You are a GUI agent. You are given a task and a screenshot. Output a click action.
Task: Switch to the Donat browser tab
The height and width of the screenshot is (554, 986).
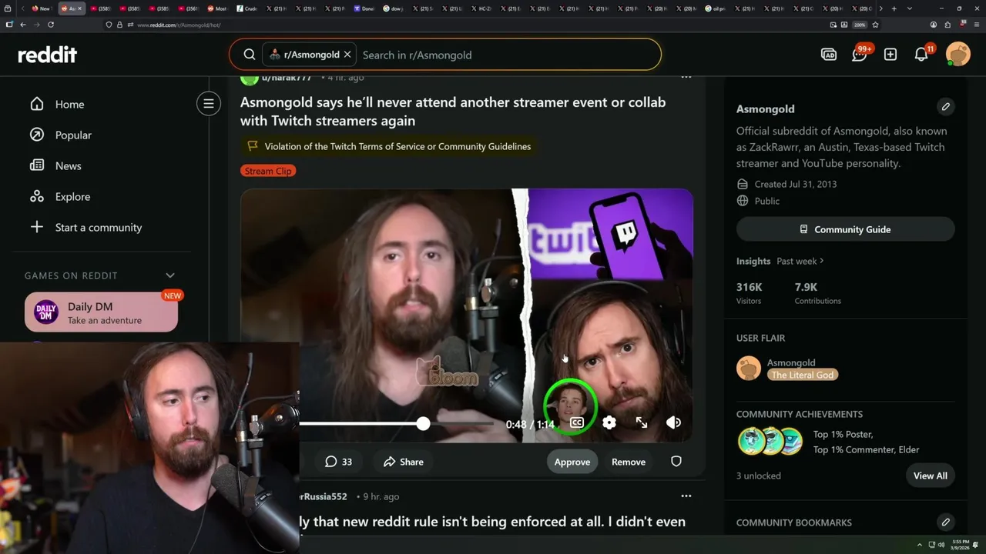[x=366, y=8]
